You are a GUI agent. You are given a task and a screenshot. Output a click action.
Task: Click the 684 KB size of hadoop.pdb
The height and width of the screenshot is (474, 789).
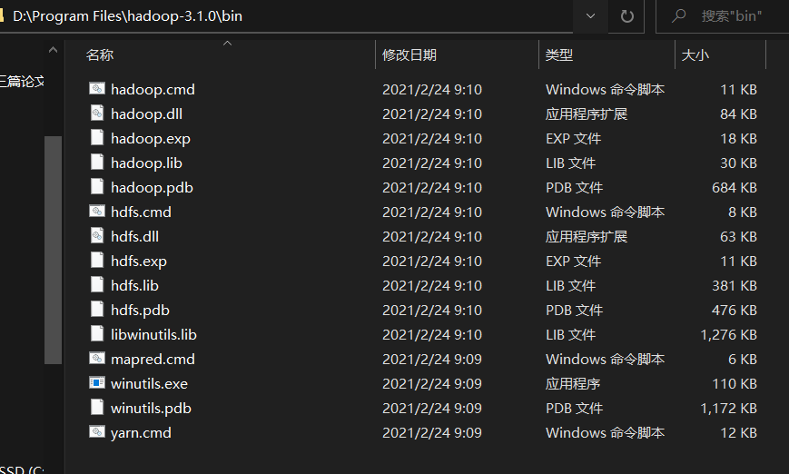(735, 188)
